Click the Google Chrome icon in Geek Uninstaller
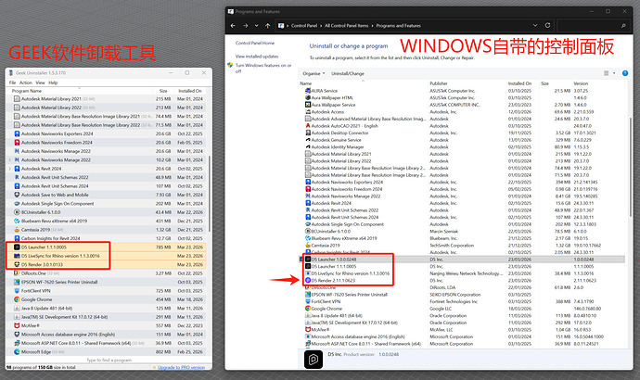This screenshot has height=380, width=640. click(17, 299)
